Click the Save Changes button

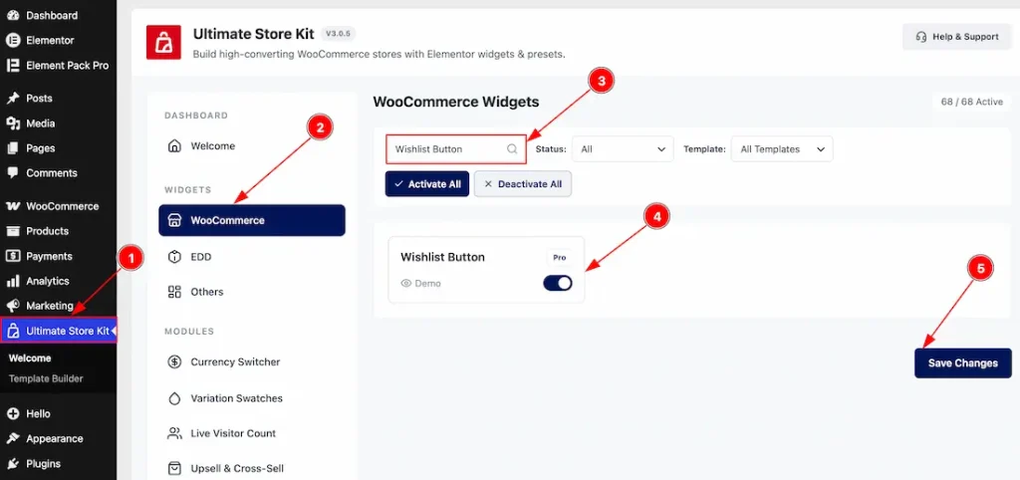point(963,362)
